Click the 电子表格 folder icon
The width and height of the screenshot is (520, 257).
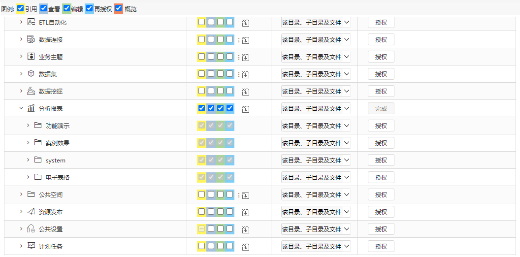38,177
